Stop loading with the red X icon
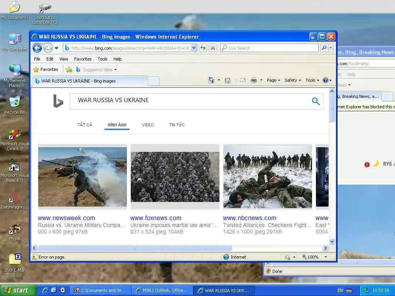 click(x=213, y=48)
